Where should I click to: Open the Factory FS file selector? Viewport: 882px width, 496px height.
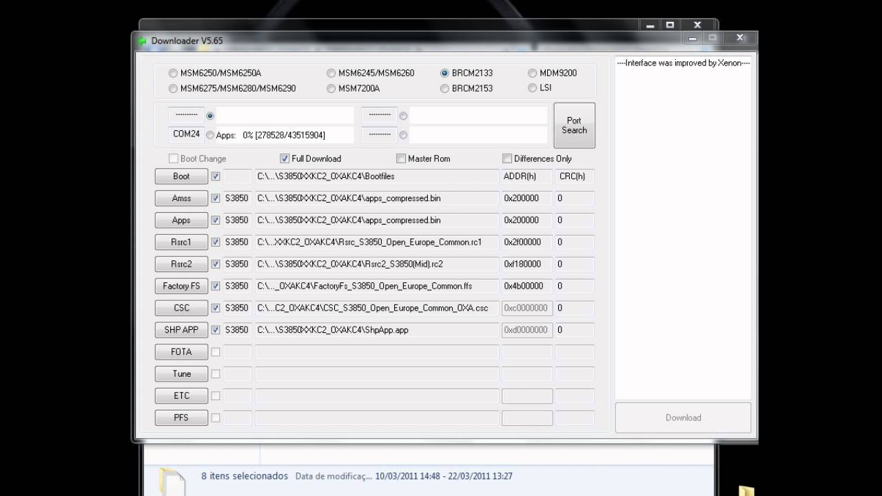point(181,286)
